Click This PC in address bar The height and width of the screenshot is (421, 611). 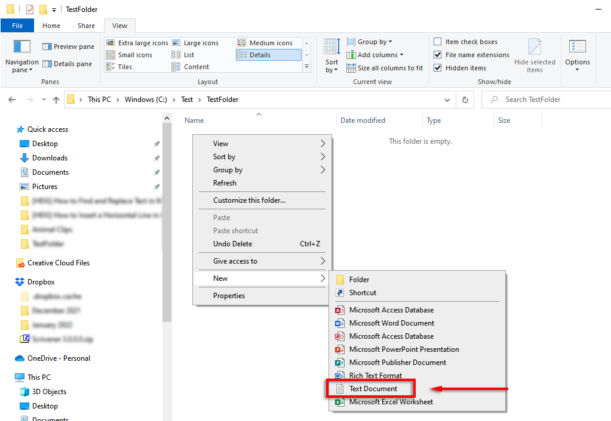point(99,100)
